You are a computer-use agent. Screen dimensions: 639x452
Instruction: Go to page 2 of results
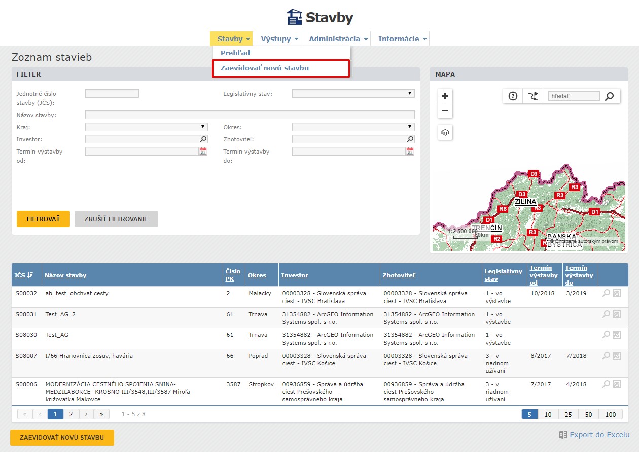[71, 414]
